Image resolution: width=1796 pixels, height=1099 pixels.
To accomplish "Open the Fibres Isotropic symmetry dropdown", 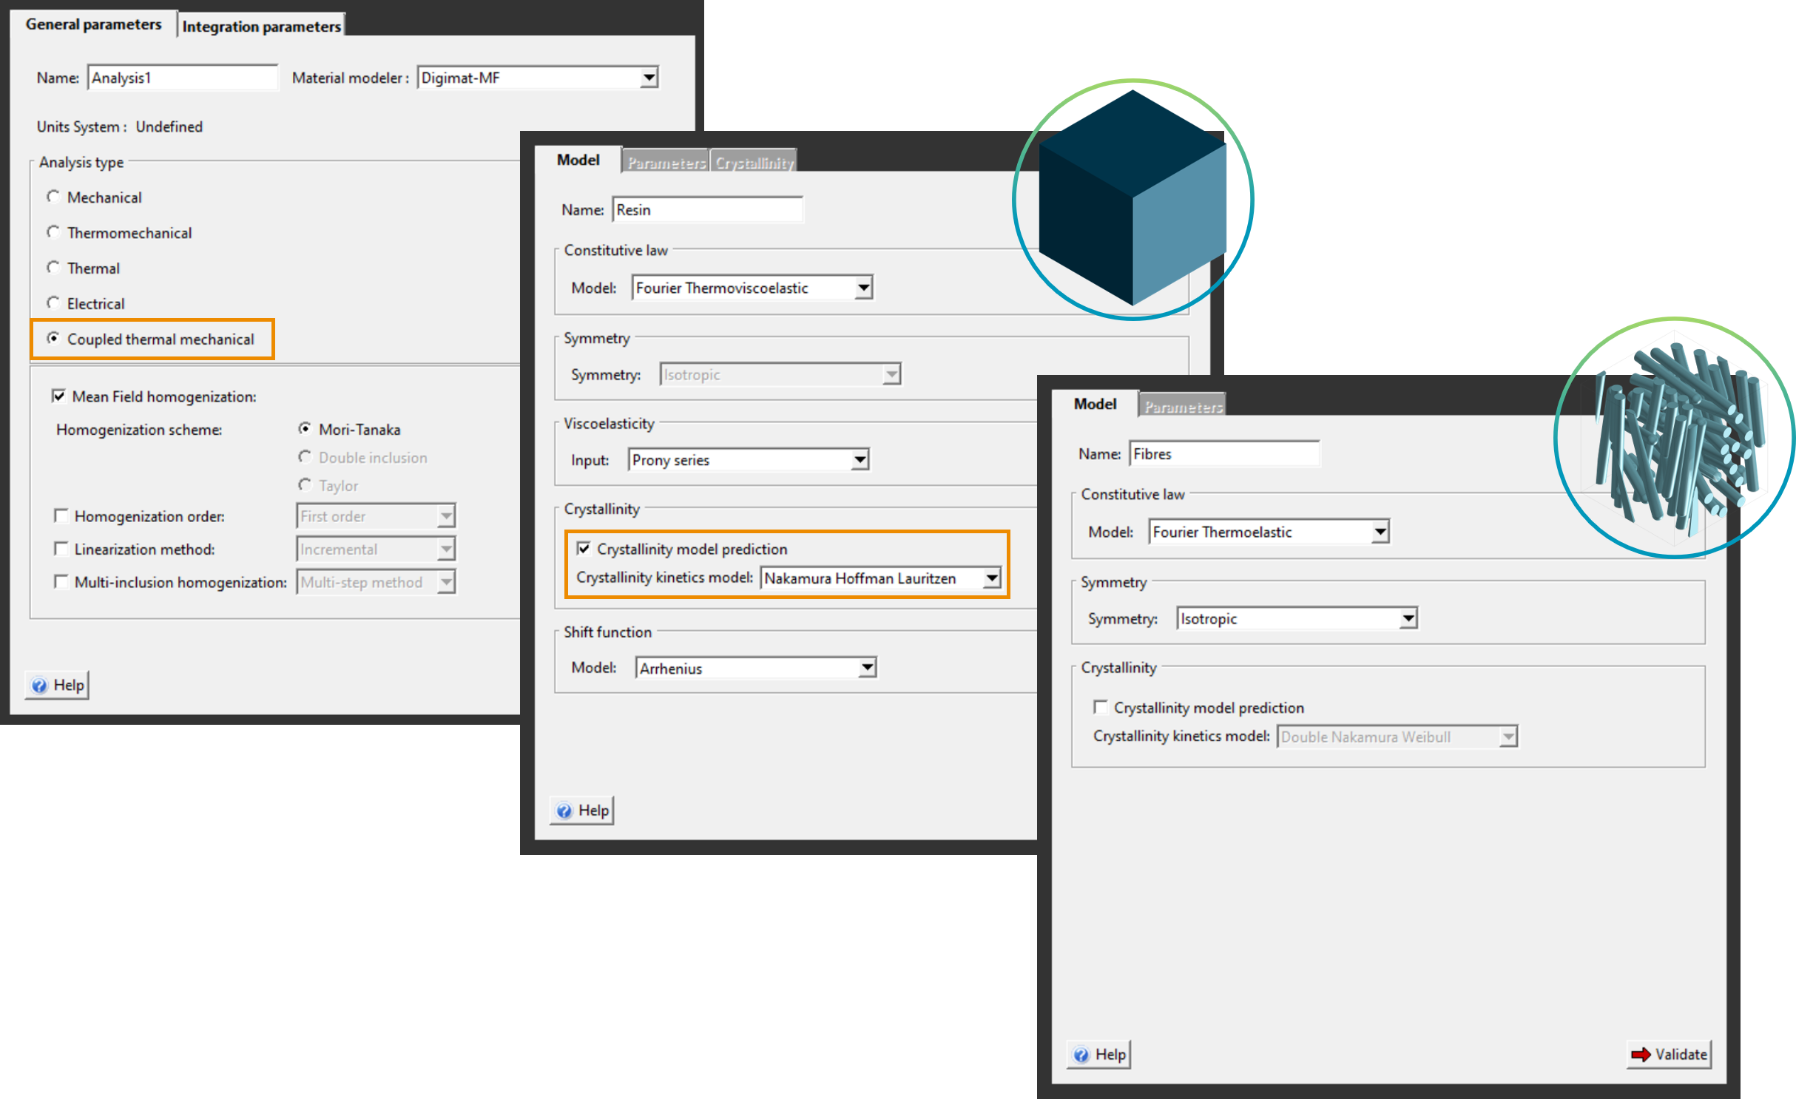I will click(x=1297, y=619).
